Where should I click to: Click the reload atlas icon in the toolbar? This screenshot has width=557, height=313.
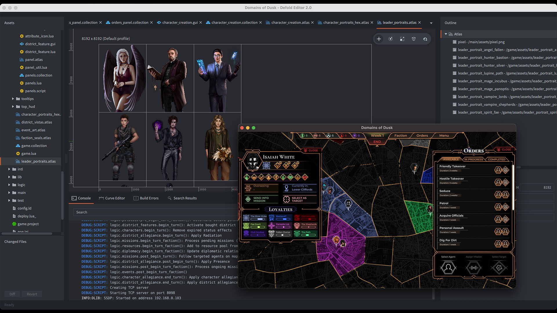point(425,39)
